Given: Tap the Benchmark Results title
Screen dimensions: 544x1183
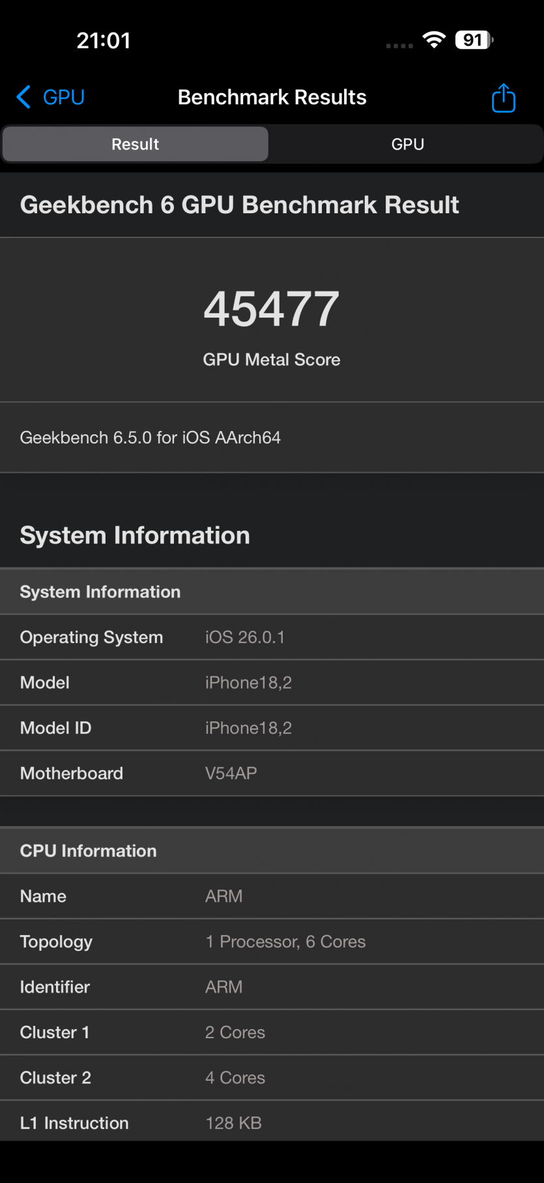Looking at the screenshot, I should coord(272,97).
